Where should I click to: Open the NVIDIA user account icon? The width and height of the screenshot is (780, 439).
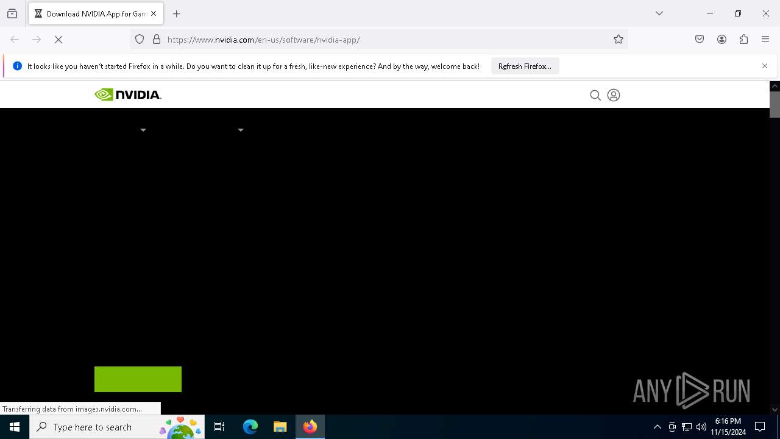(x=614, y=95)
